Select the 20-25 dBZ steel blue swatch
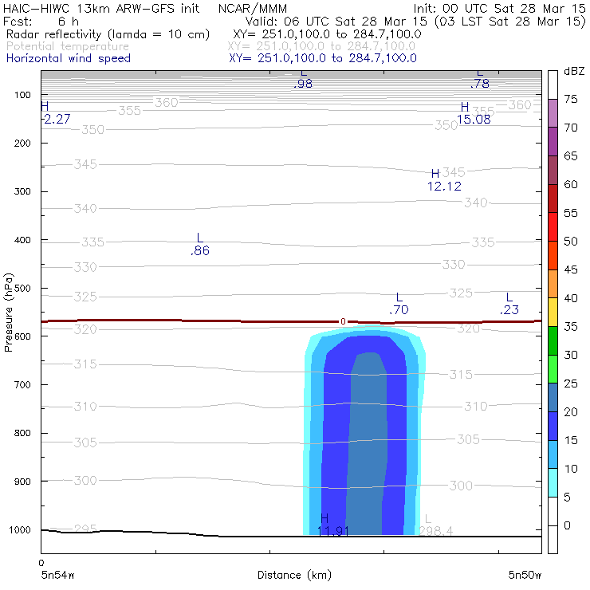Screen dimensions: 590x590 553,397
